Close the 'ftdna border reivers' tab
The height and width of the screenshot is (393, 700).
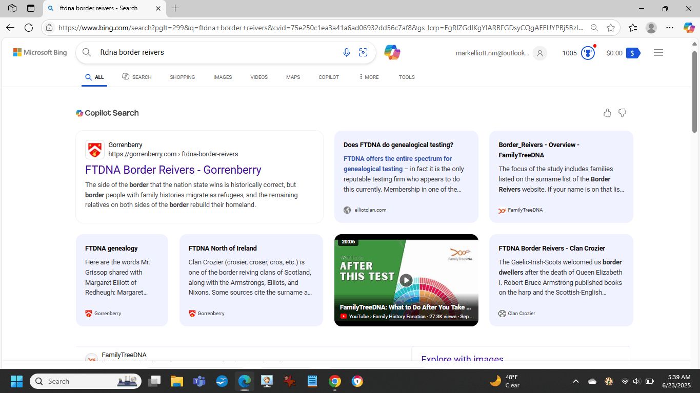(158, 8)
